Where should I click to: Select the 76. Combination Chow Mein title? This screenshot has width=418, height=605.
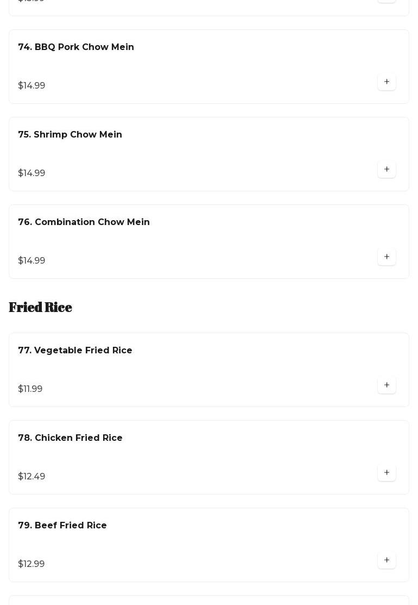84,222
